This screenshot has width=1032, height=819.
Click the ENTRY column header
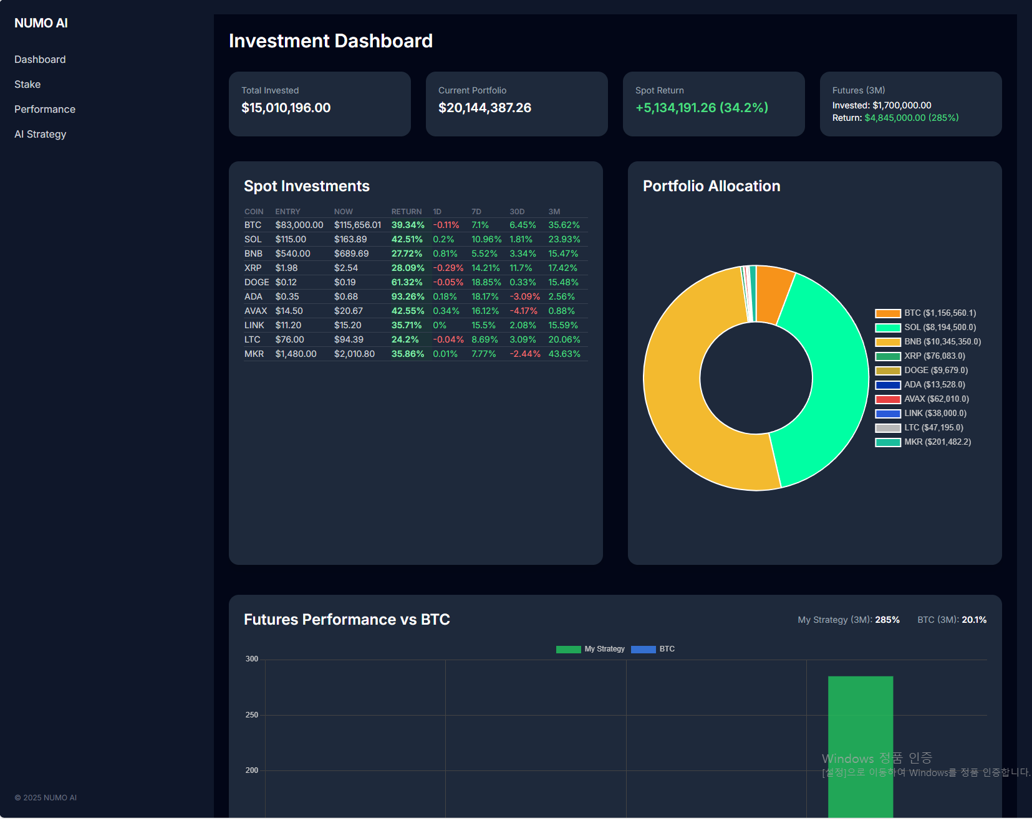click(x=287, y=212)
